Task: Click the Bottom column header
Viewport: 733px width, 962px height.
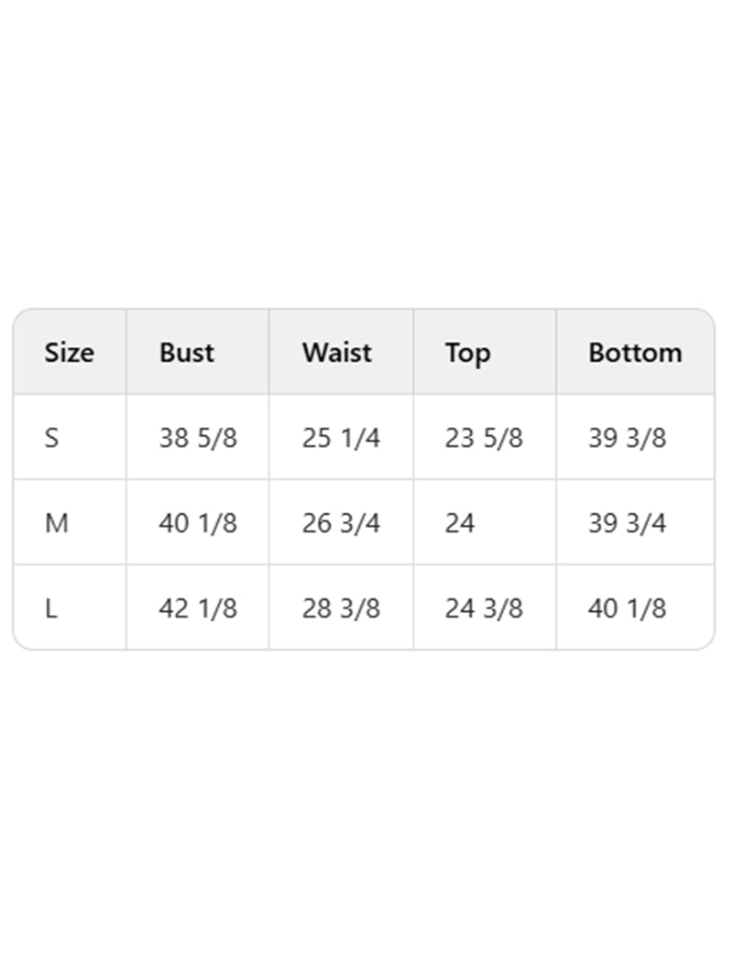Action: coord(635,353)
